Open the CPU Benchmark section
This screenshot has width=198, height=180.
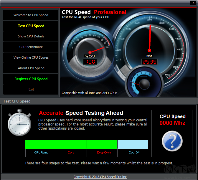click(x=31, y=47)
